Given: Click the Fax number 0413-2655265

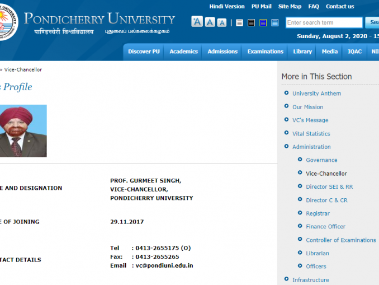Looking at the screenshot, I should click(x=157, y=256).
